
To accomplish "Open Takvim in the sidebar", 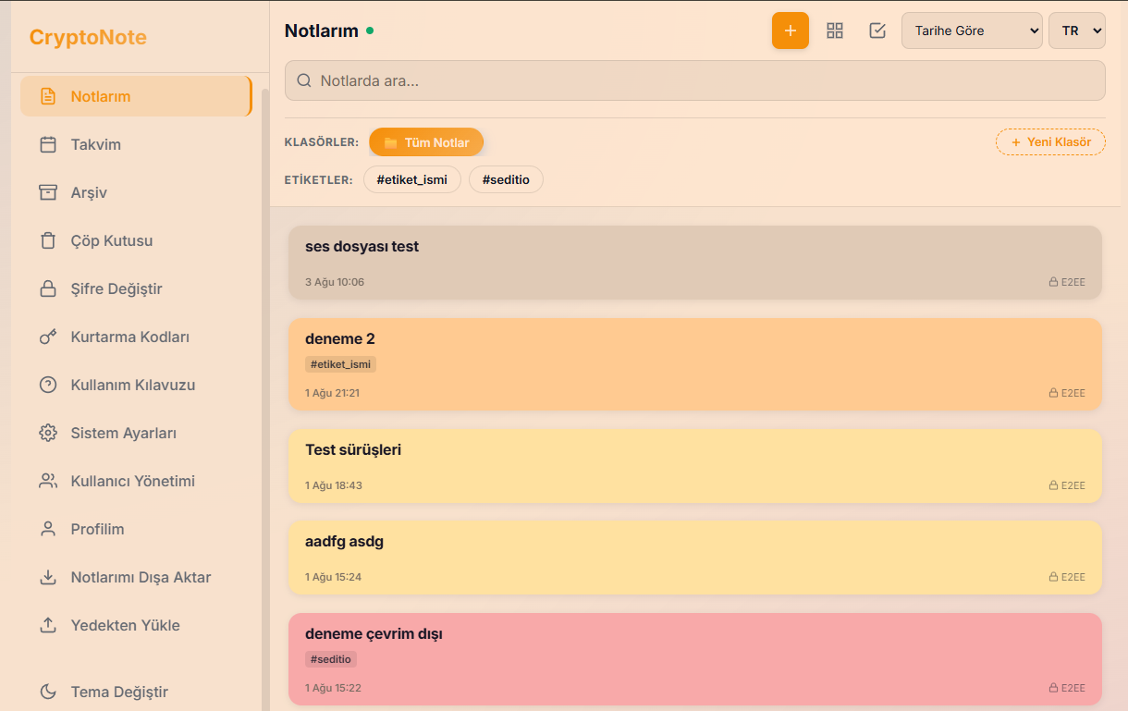I will pos(136,144).
